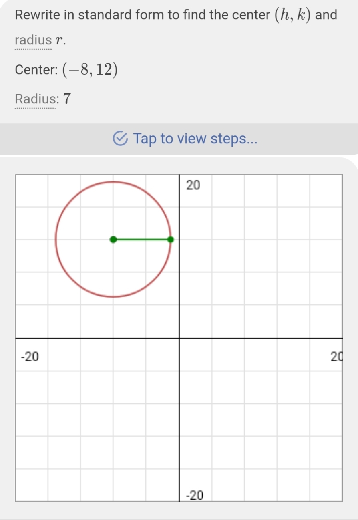
Task: Click the top of the red circle outline
Action: [113, 182]
